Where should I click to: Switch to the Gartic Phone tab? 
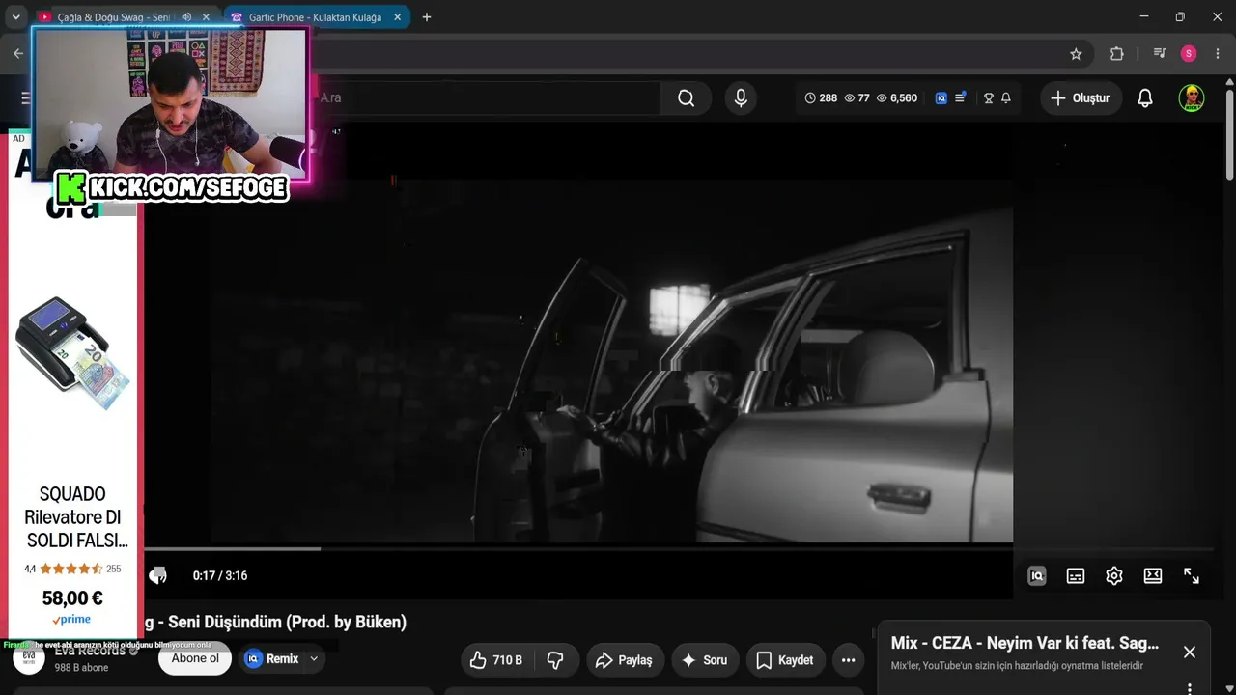click(x=315, y=17)
